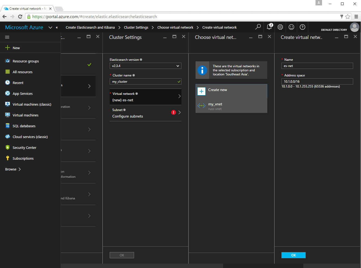Click the App Services globe icon

click(x=8, y=93)
